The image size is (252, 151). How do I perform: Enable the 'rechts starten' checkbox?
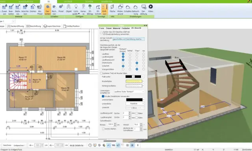pos(103,129)
